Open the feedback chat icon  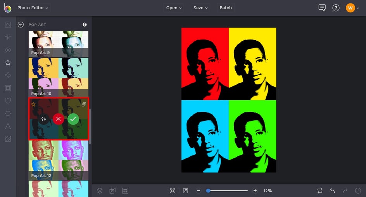tap(322, 8)
